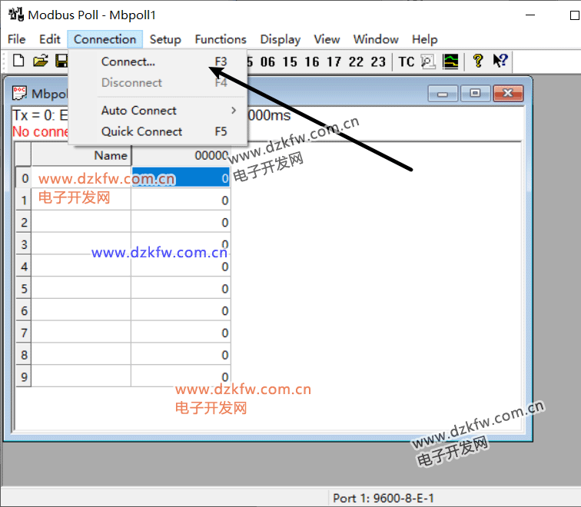Click the yellow question mark About icon
The image size is (581, 507).
tap(478, 61)
